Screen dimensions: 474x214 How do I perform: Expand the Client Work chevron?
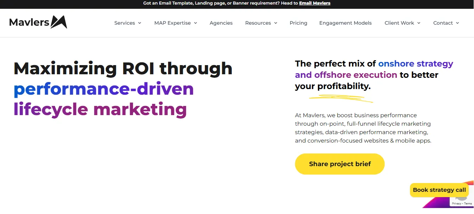click(x=419, y=23)
